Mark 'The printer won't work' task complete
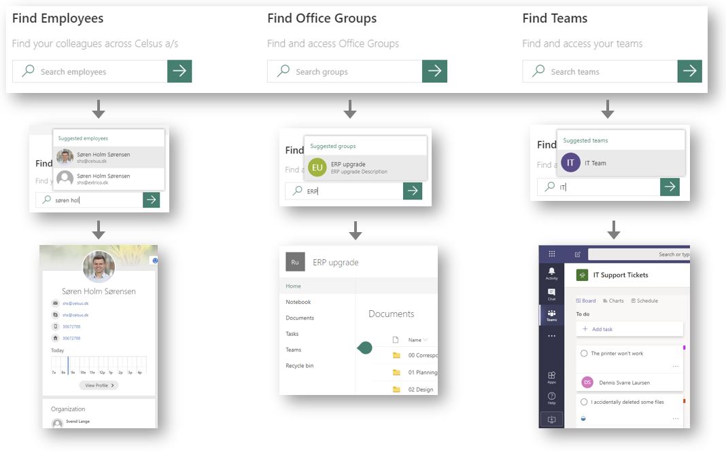 (584, 354)
